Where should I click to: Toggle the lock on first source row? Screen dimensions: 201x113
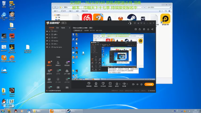click(x=50, y=31)
